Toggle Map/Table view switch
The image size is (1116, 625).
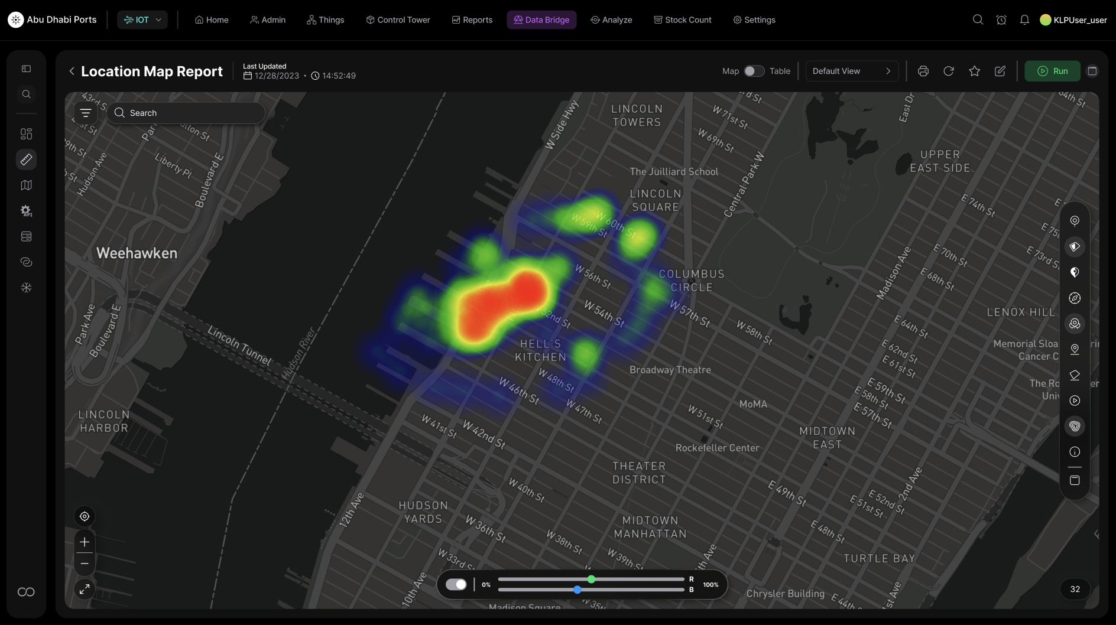754,71
